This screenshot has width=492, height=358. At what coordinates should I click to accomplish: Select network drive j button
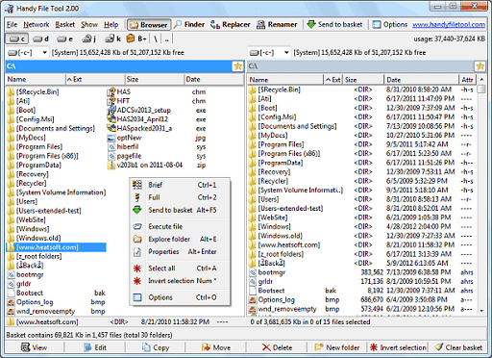tap(88, 39)
